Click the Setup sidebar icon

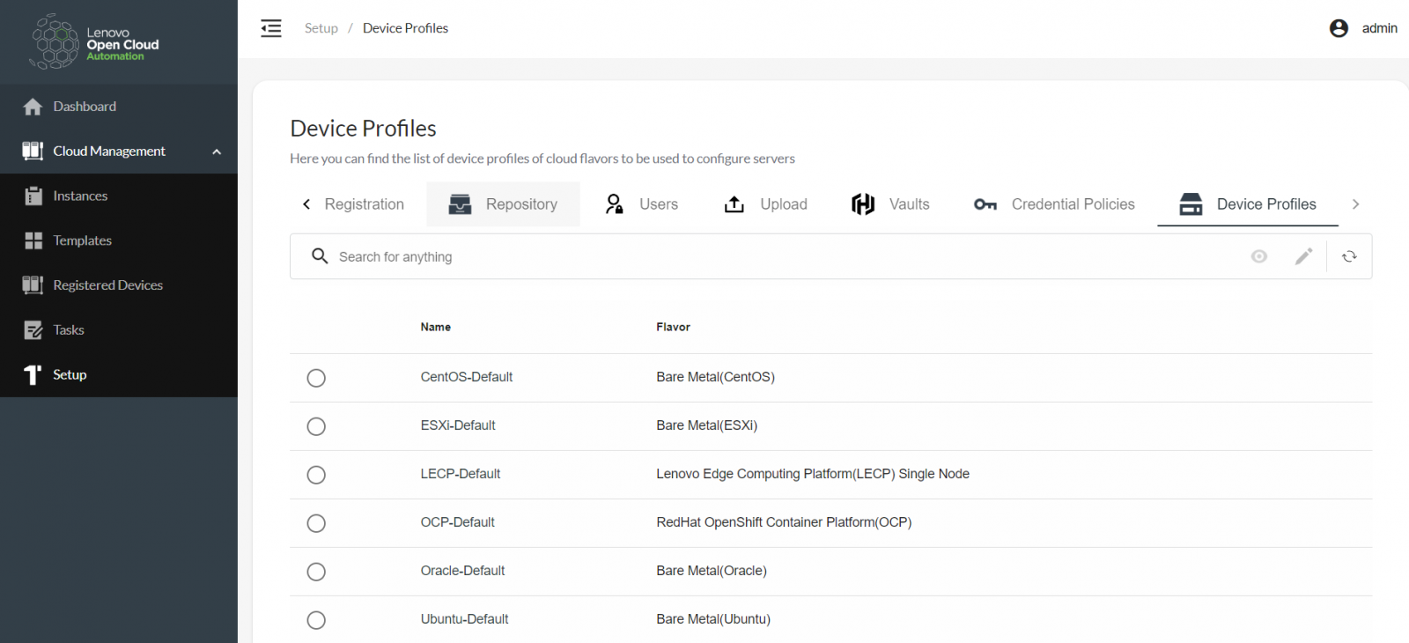click(33, 374)
